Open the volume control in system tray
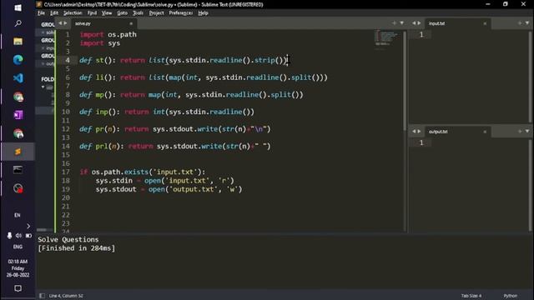This screenshot has width=534, height=300. (18, 235)
